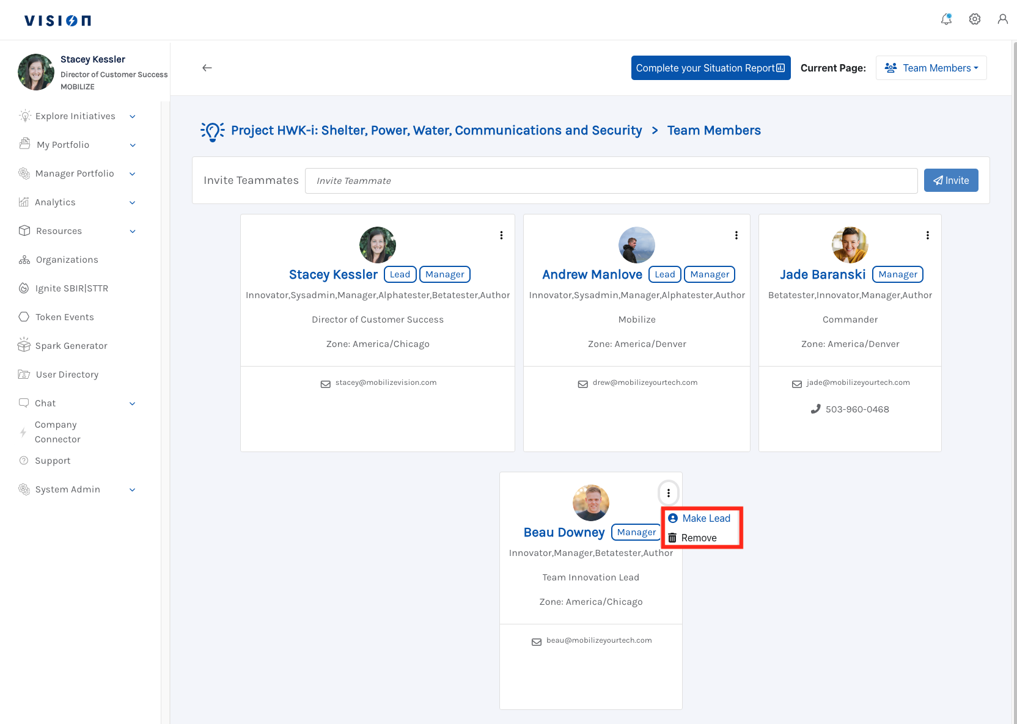Image resolution: width=1017 pixels, height=724 pixels.
Task: Open the notifications bell icon
Action: click(946, 20)
